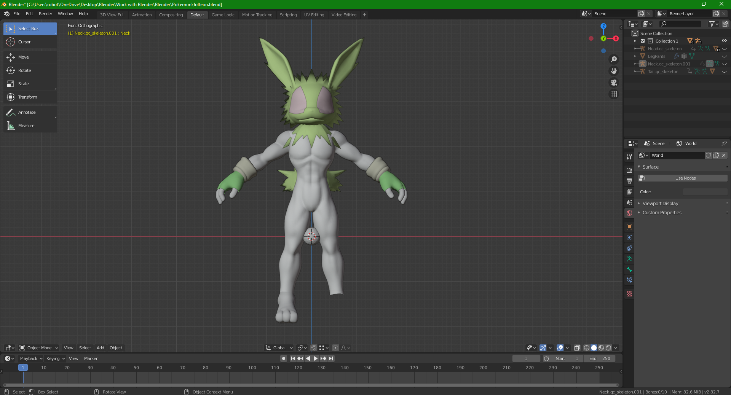Open the Keying dropdown in timeline
The height and width of the screenshot is (395, 731).
tap(56, 358)
